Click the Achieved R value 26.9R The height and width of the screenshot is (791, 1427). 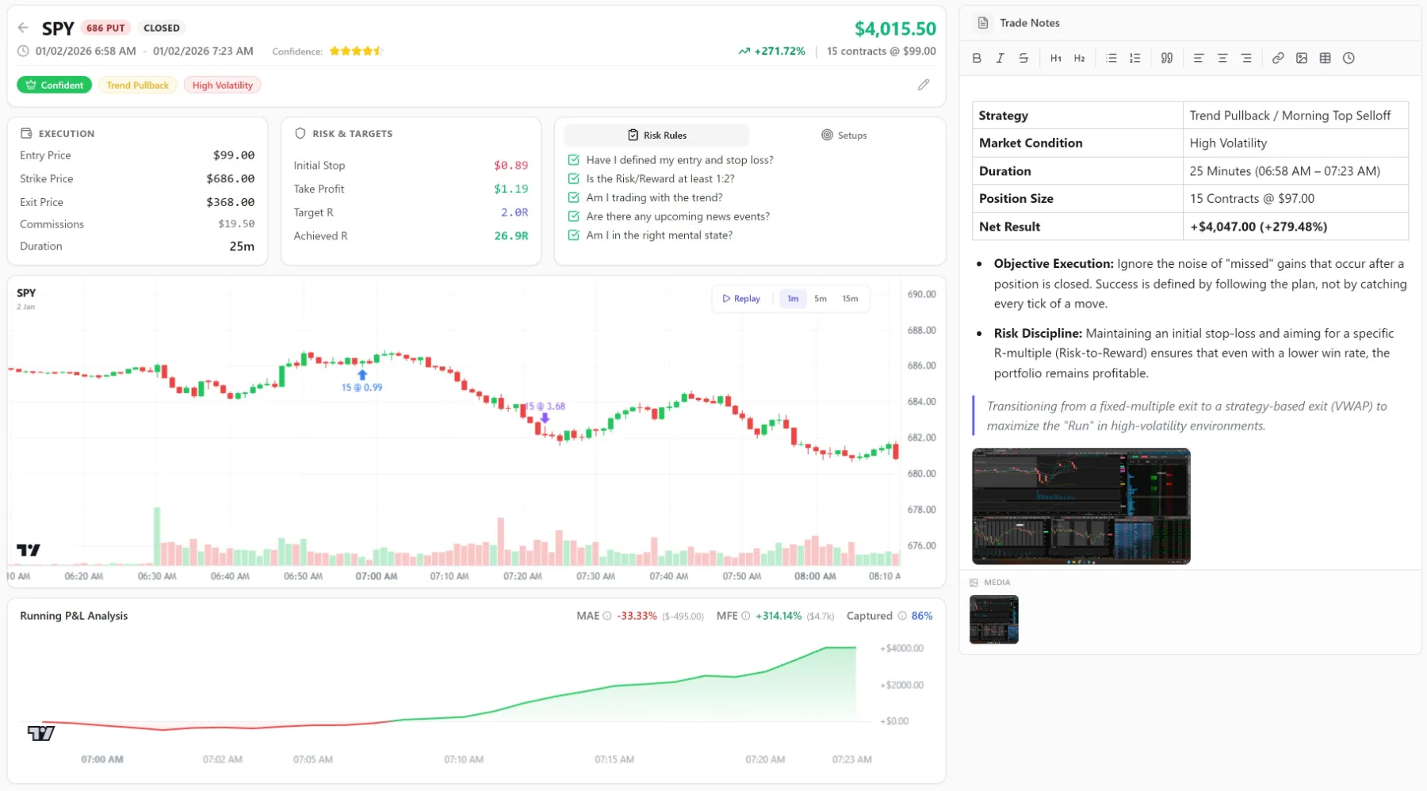(x=511, y=236)
